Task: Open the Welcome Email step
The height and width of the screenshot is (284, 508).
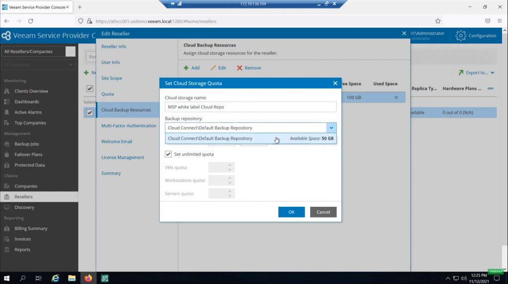Action: (x=117, y=142)
